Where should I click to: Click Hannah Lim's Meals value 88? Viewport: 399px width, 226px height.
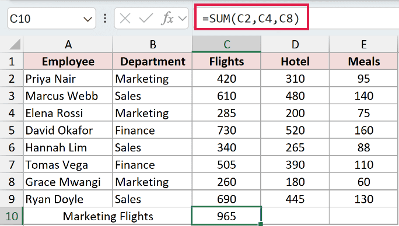pyautogui.click(x=364, y=147)
